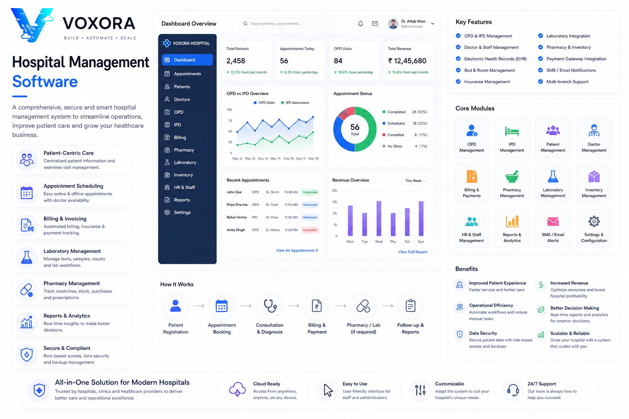Click the Bed & Room Management checkmark
Screen dimensions: 629x419
pos(458,70)
